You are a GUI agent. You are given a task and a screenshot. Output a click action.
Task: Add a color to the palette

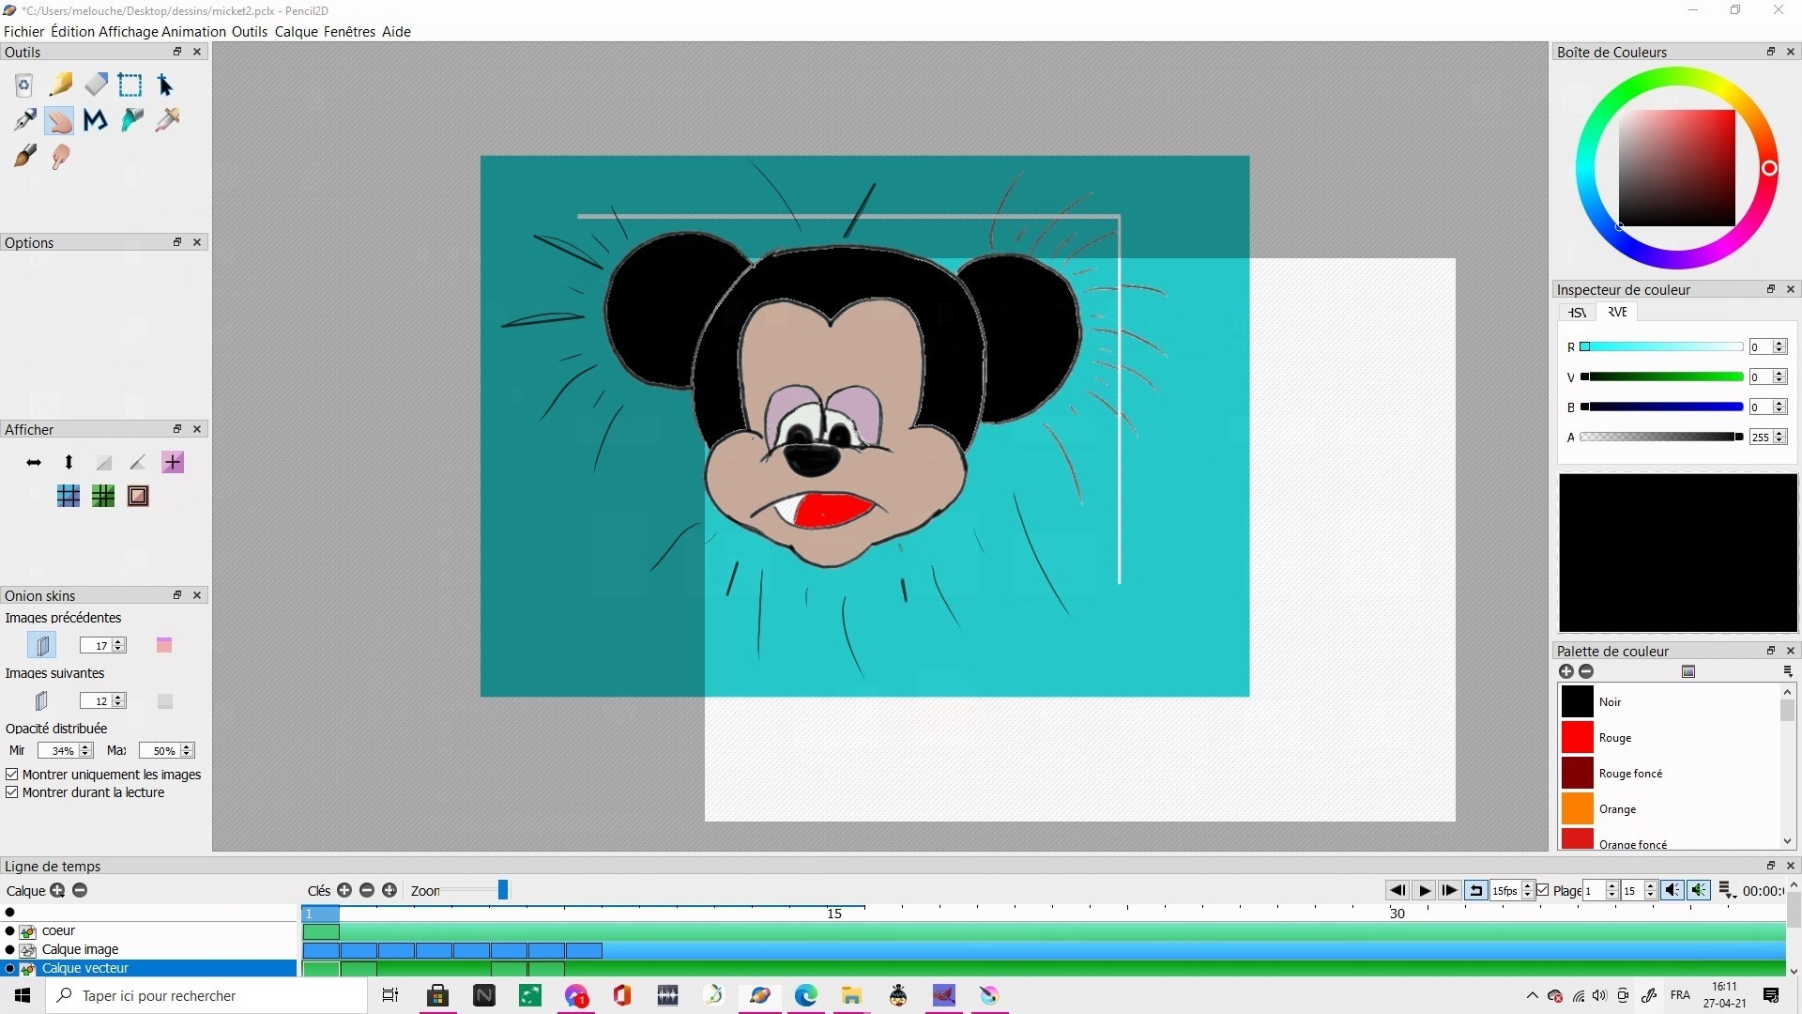click(x=1565, y=671)
